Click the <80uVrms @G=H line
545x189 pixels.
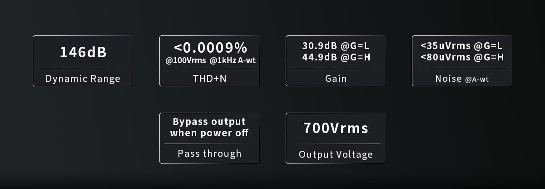click(x=462, y=57)
